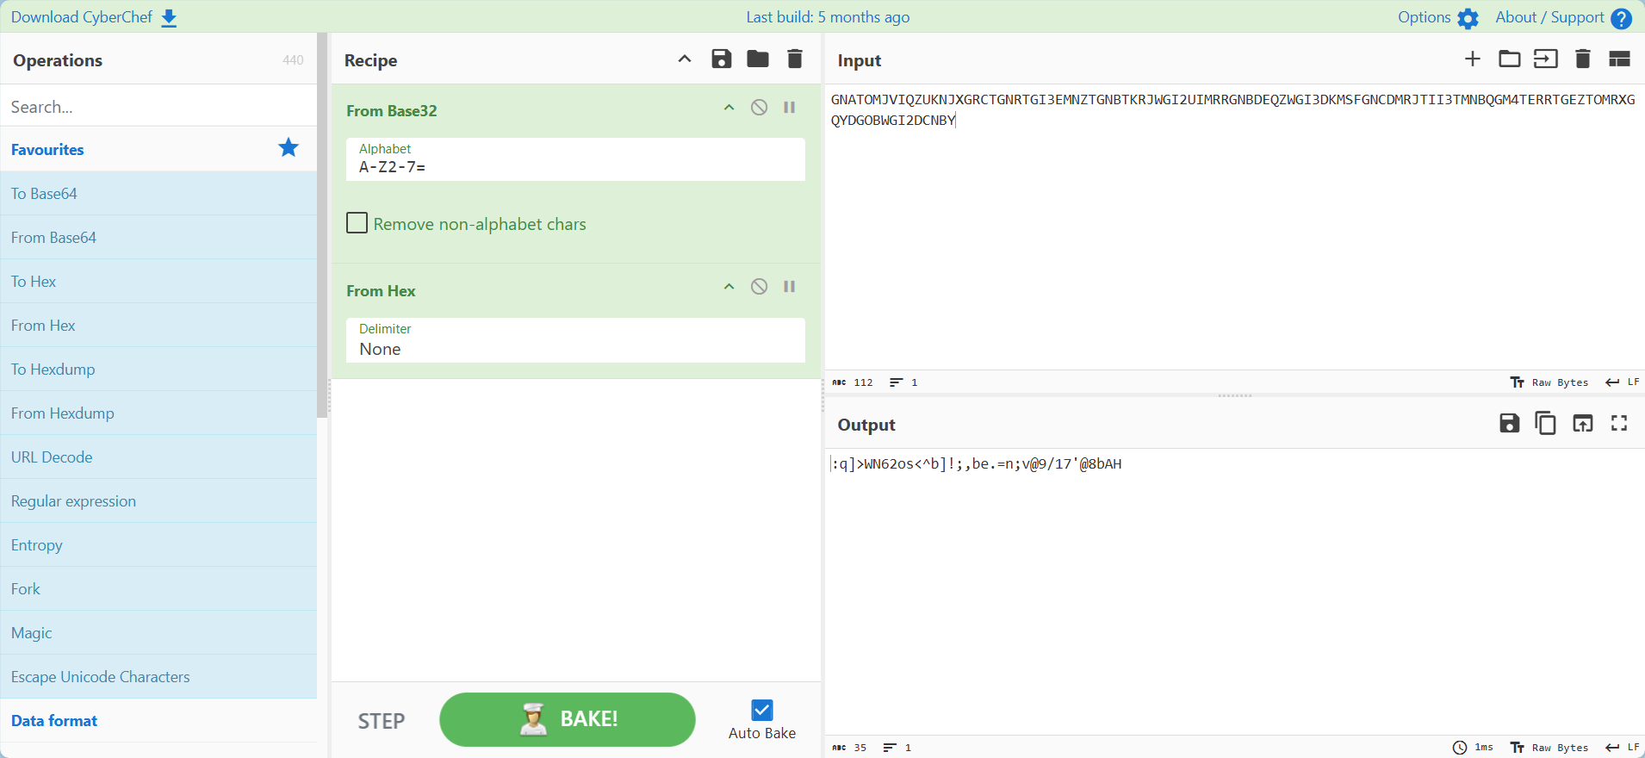Open the Options link

click(x=1425, y=17)
